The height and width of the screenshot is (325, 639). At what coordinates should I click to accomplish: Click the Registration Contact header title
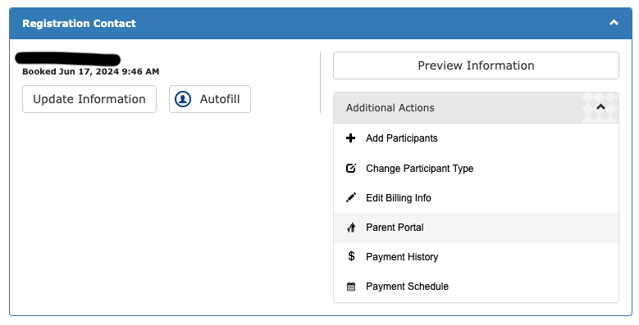pos(79,23)
